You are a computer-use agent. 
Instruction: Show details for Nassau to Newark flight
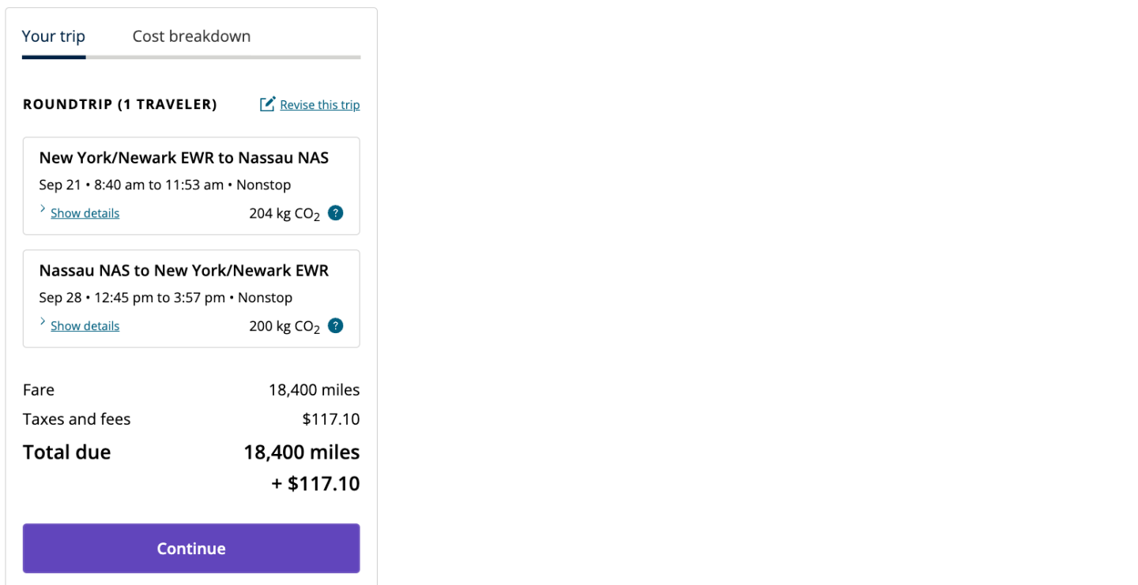pos(85,326)
